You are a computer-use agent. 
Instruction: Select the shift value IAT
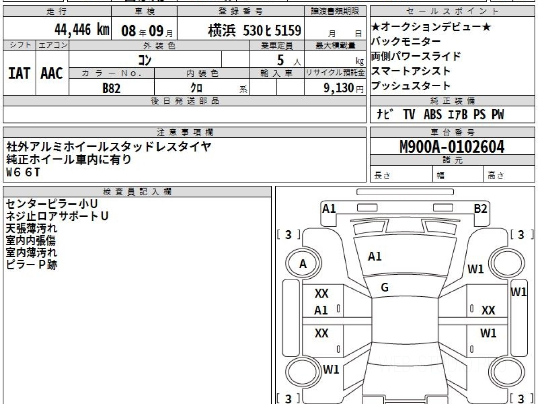[19, 74]
